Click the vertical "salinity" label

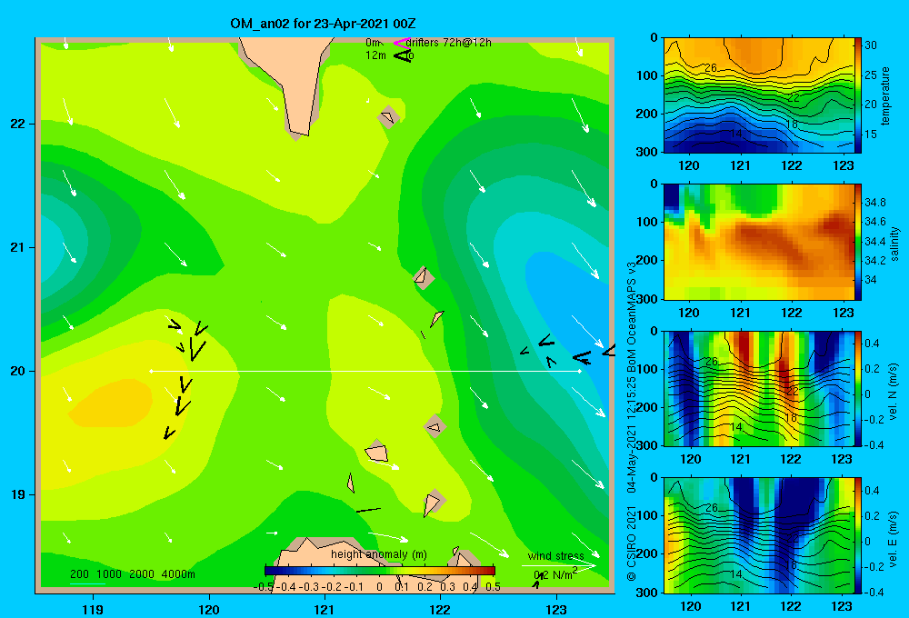894,244
